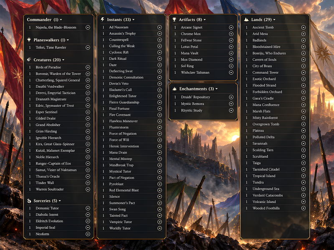Click the Volcanic Island card name
334x250 pixels.
coord(264,202)
